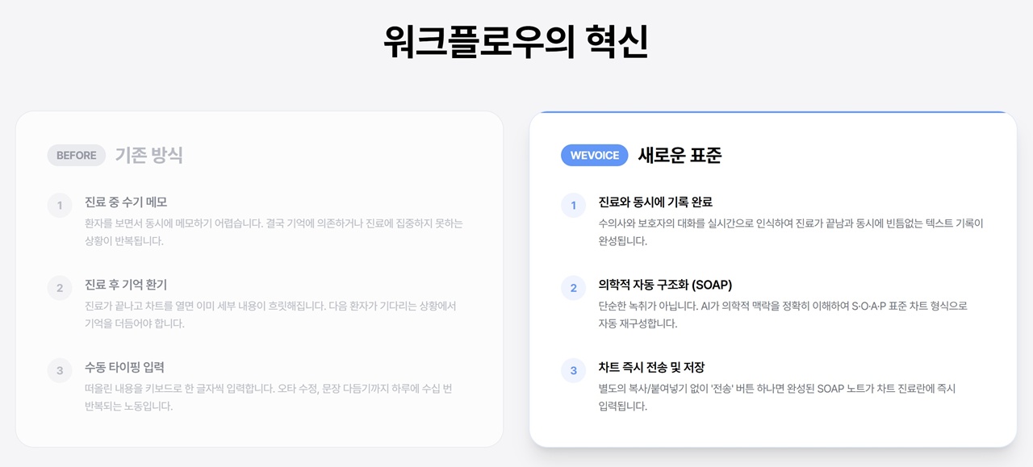Click the blue WEVOICE badge
The height and width of the screenshot is (467, 1033).
[x=594, y=156]
